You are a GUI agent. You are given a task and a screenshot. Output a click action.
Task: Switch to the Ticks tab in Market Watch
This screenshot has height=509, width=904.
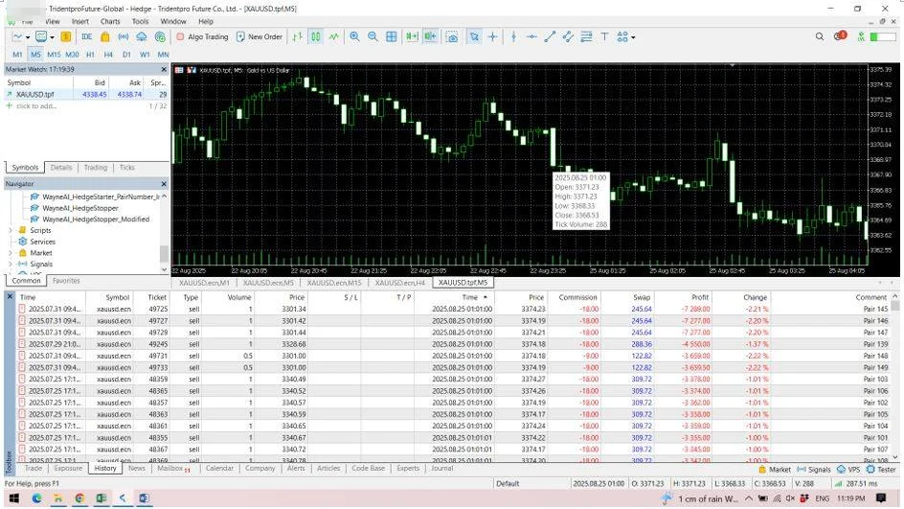[x=126, y=168]
